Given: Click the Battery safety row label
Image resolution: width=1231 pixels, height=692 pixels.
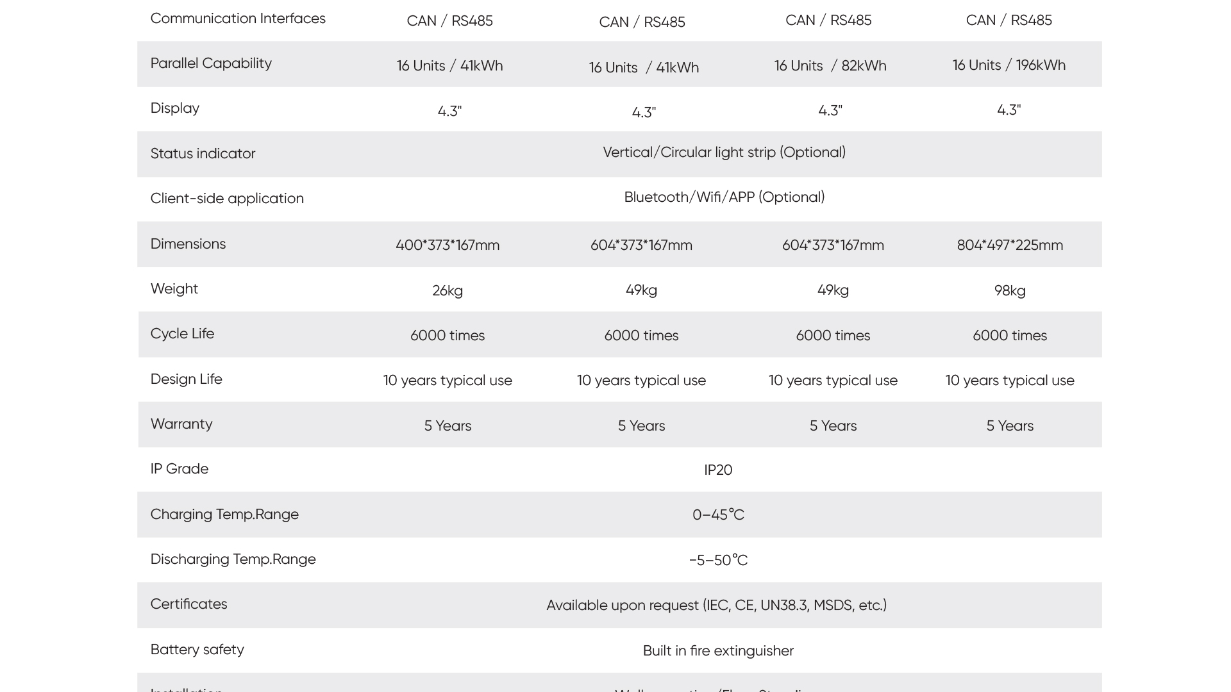Looking at the screenshot, I should point(197,650).
